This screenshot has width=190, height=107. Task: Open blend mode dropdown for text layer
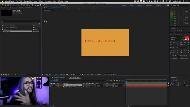coord(99,85)
